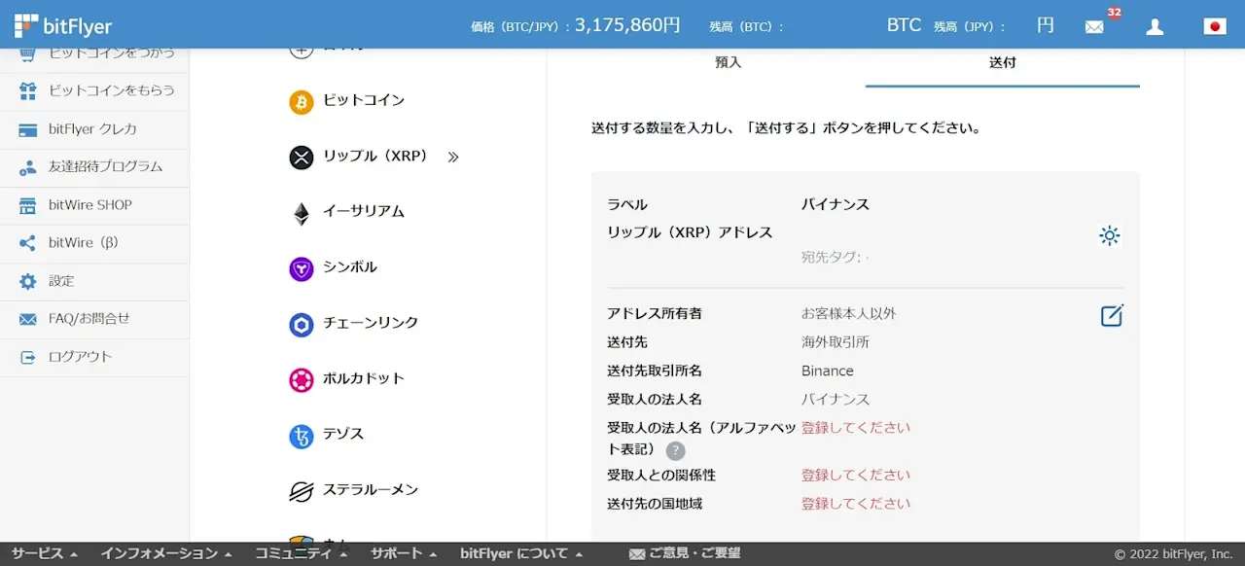Click the friend invite program icon
Screen dimensions: 1245x566
pos(28,167)
